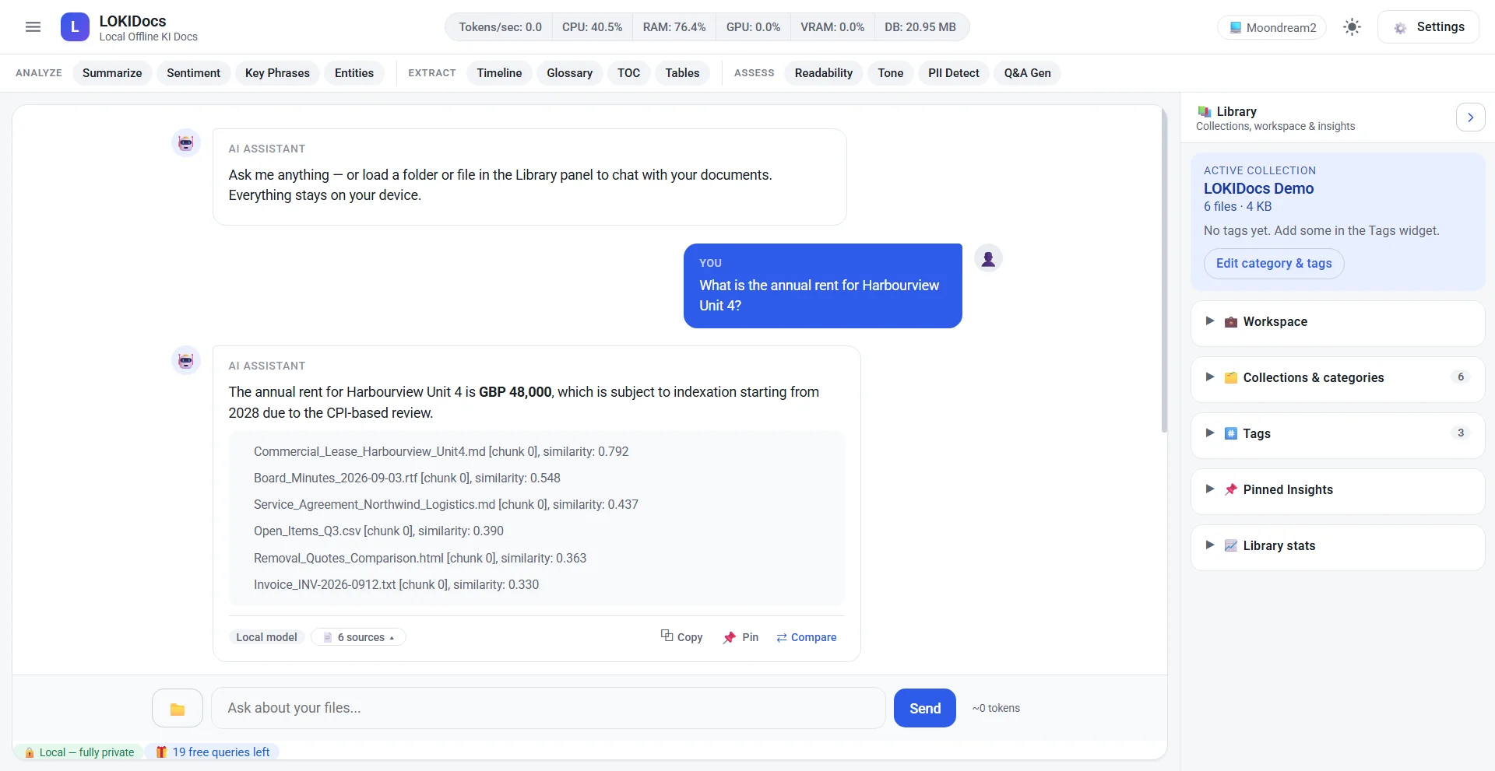Choose Key Phrases

point(277,73)
